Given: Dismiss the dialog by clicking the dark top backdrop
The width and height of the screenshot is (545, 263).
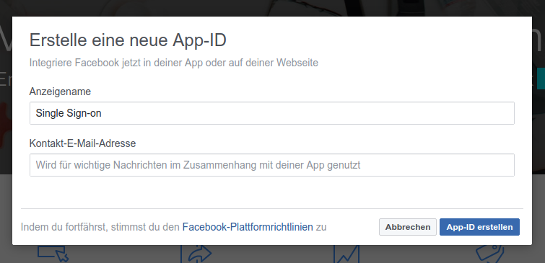Looking at the screenshot, I should pyautogui.click(x=273, y=8).
